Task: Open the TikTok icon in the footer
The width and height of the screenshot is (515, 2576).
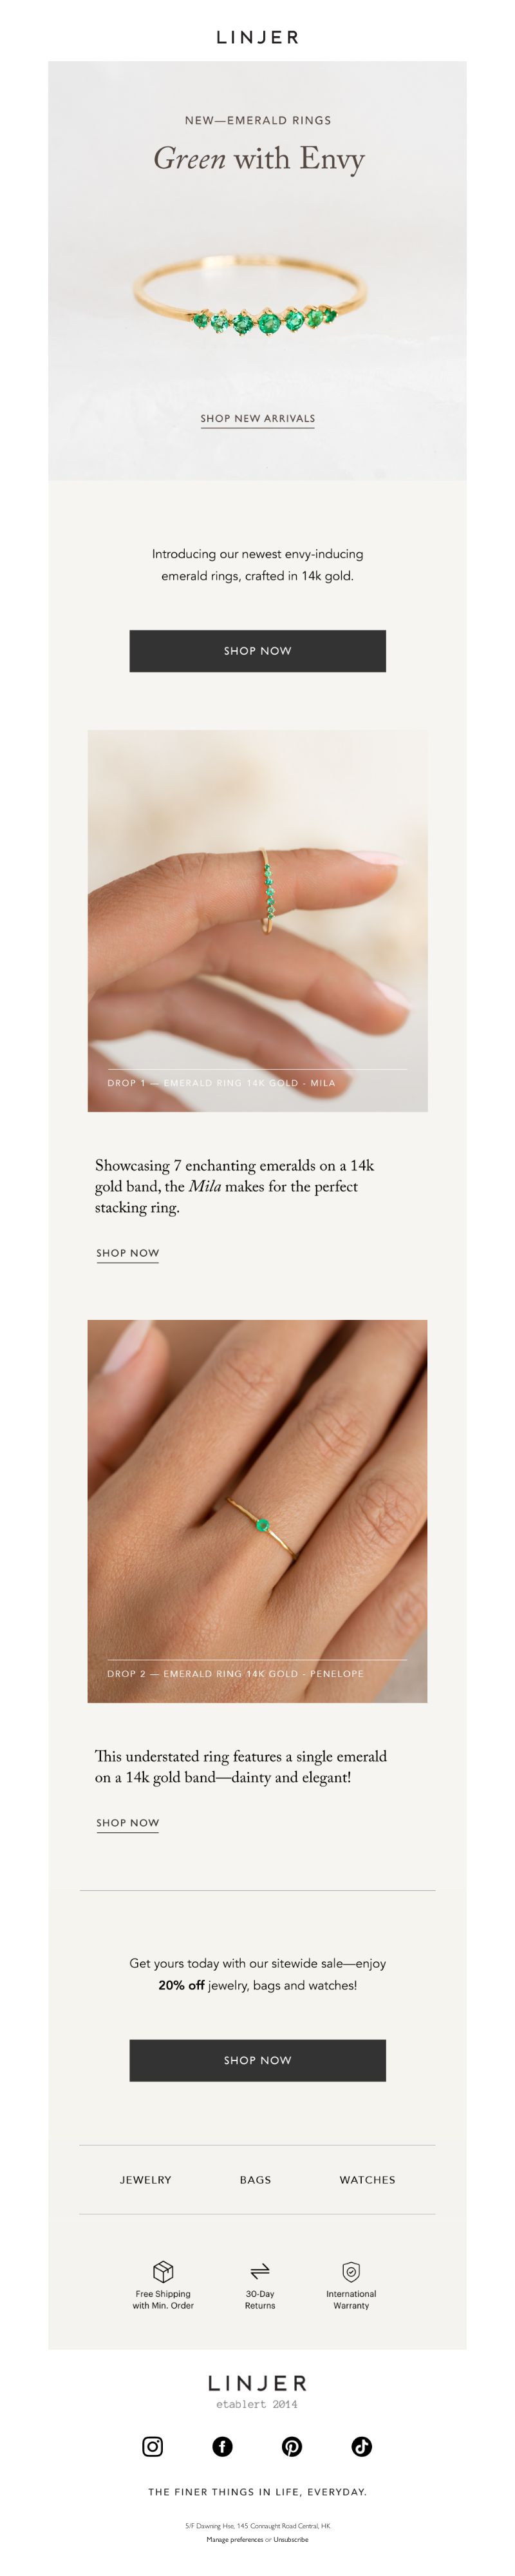Action: (x=361, y=2446)
